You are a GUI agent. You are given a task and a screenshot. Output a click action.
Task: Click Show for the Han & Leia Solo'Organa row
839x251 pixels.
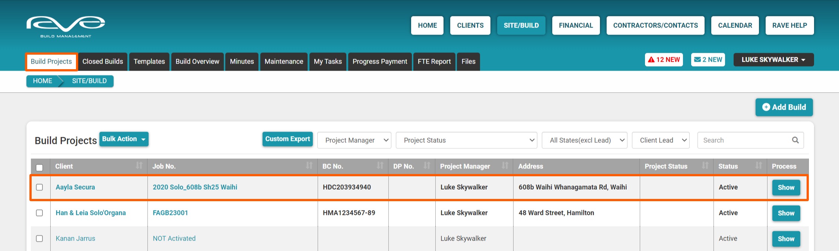[x=786, y=213]
